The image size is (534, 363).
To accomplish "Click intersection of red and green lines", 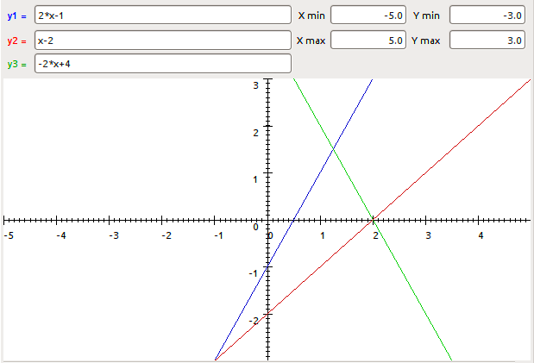I will point(374,220).
